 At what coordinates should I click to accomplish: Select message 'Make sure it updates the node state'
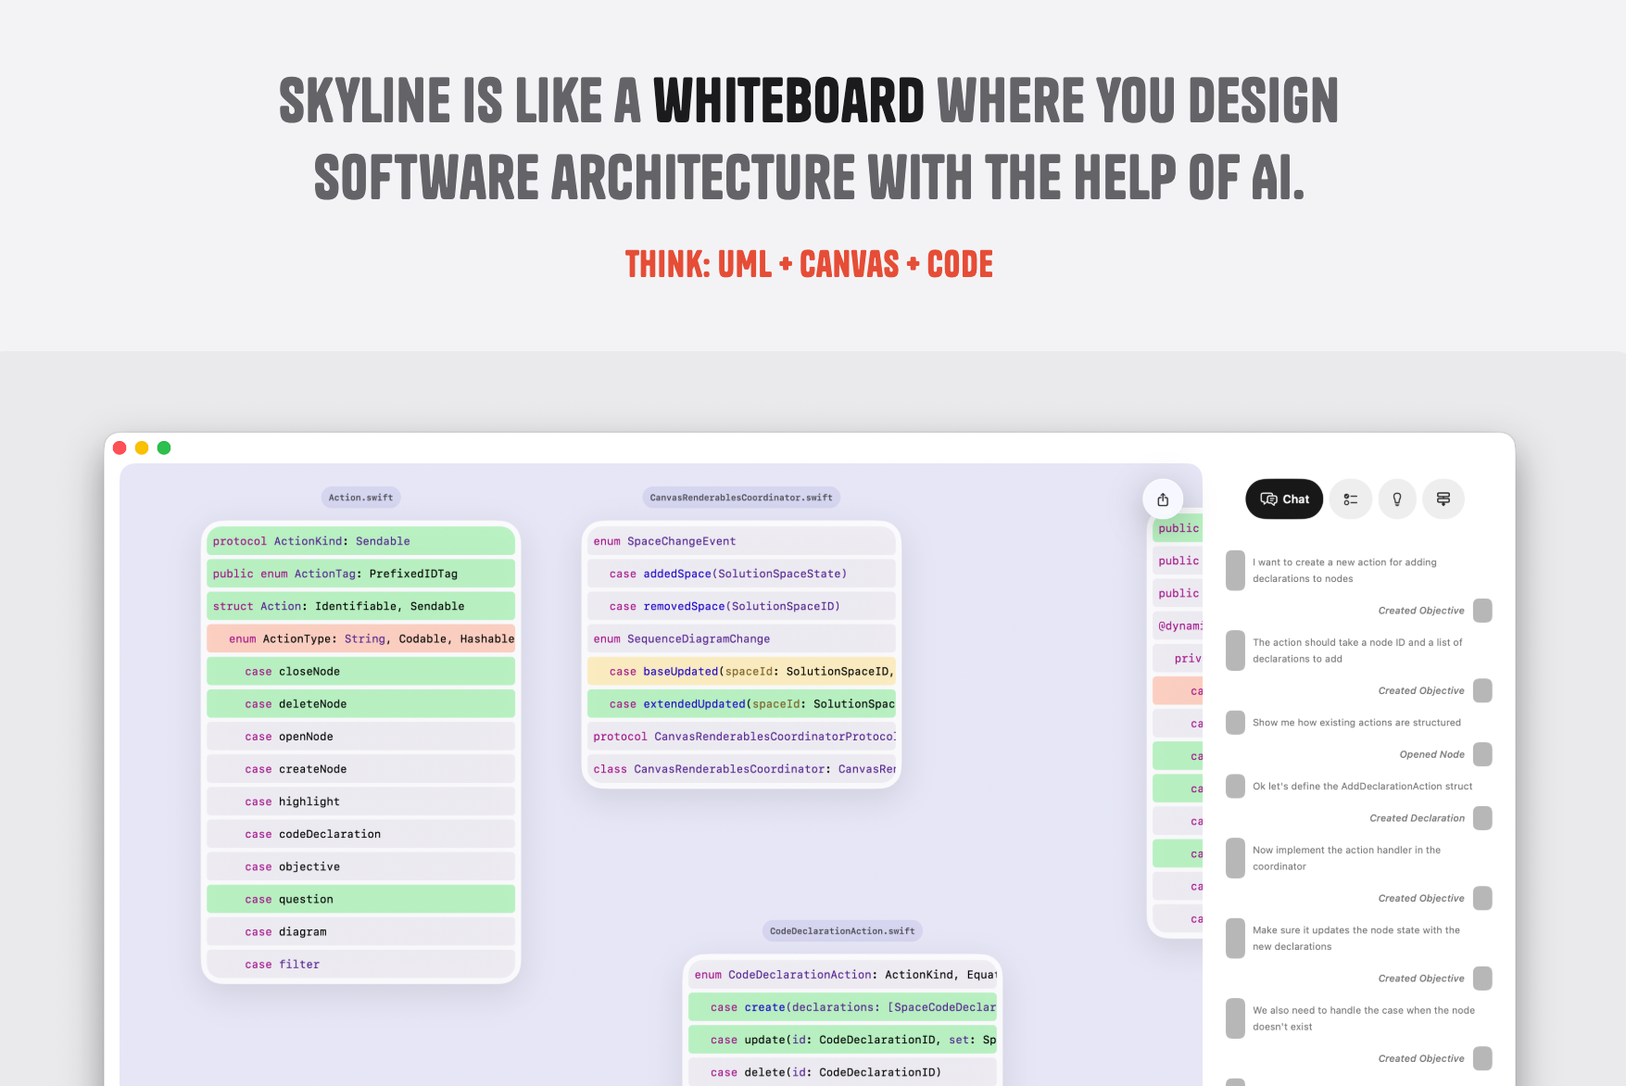click(x=1356, y=938)
